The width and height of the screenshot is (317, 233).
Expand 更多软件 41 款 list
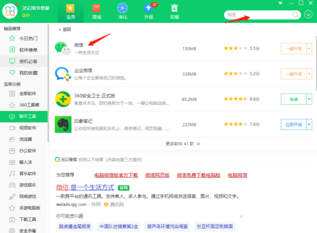[x=183, y=144]
